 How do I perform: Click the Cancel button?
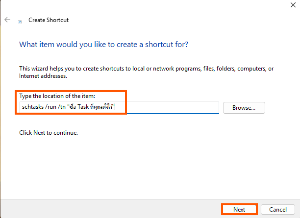(278, 210)
